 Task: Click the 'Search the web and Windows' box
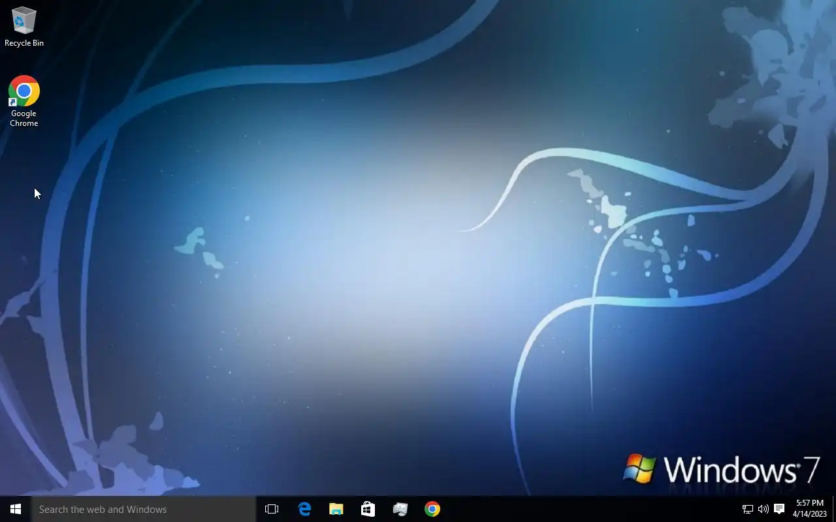144,509
